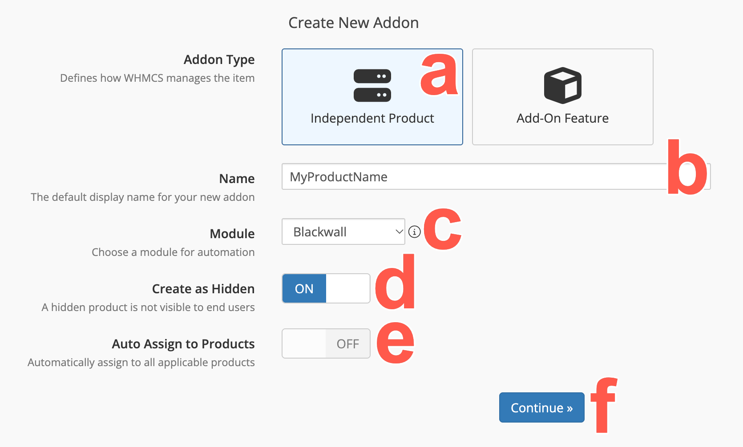The width and height of the screenshot is (743, 447).
Task: Click the Add-On Feature text label
Action: (x=563, y=118)
